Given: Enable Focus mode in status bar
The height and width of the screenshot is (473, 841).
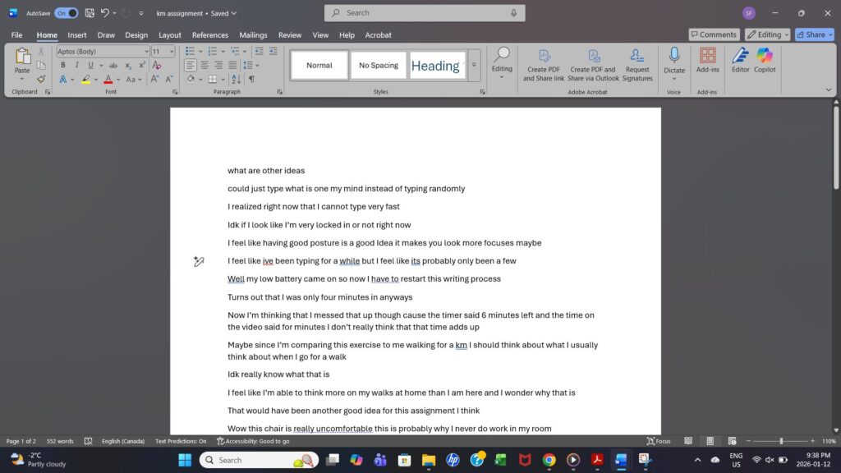Looking at the screenshot, I should [658, 441].
